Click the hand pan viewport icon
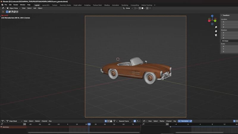The width and height of the screenshot is (238, 134). click(216, 31)
